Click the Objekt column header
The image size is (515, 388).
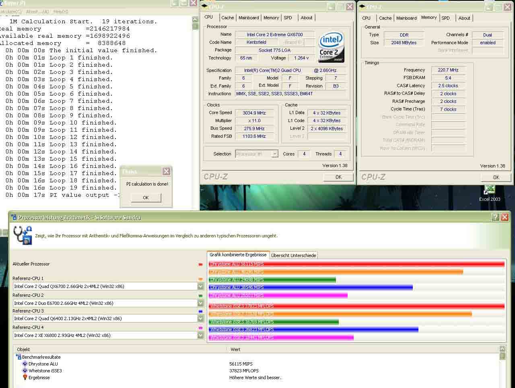(120, 349)
